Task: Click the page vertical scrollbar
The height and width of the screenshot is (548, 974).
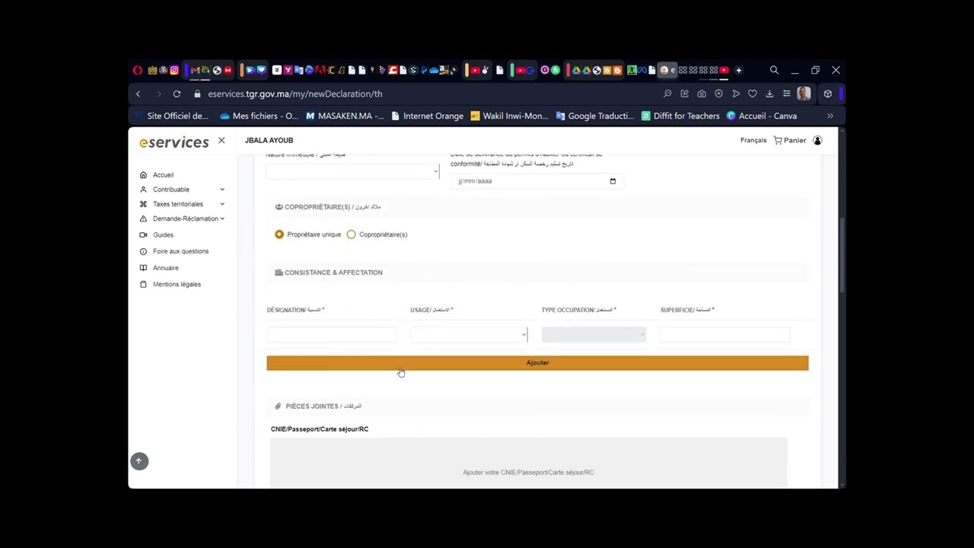Action: coord(842,254)
